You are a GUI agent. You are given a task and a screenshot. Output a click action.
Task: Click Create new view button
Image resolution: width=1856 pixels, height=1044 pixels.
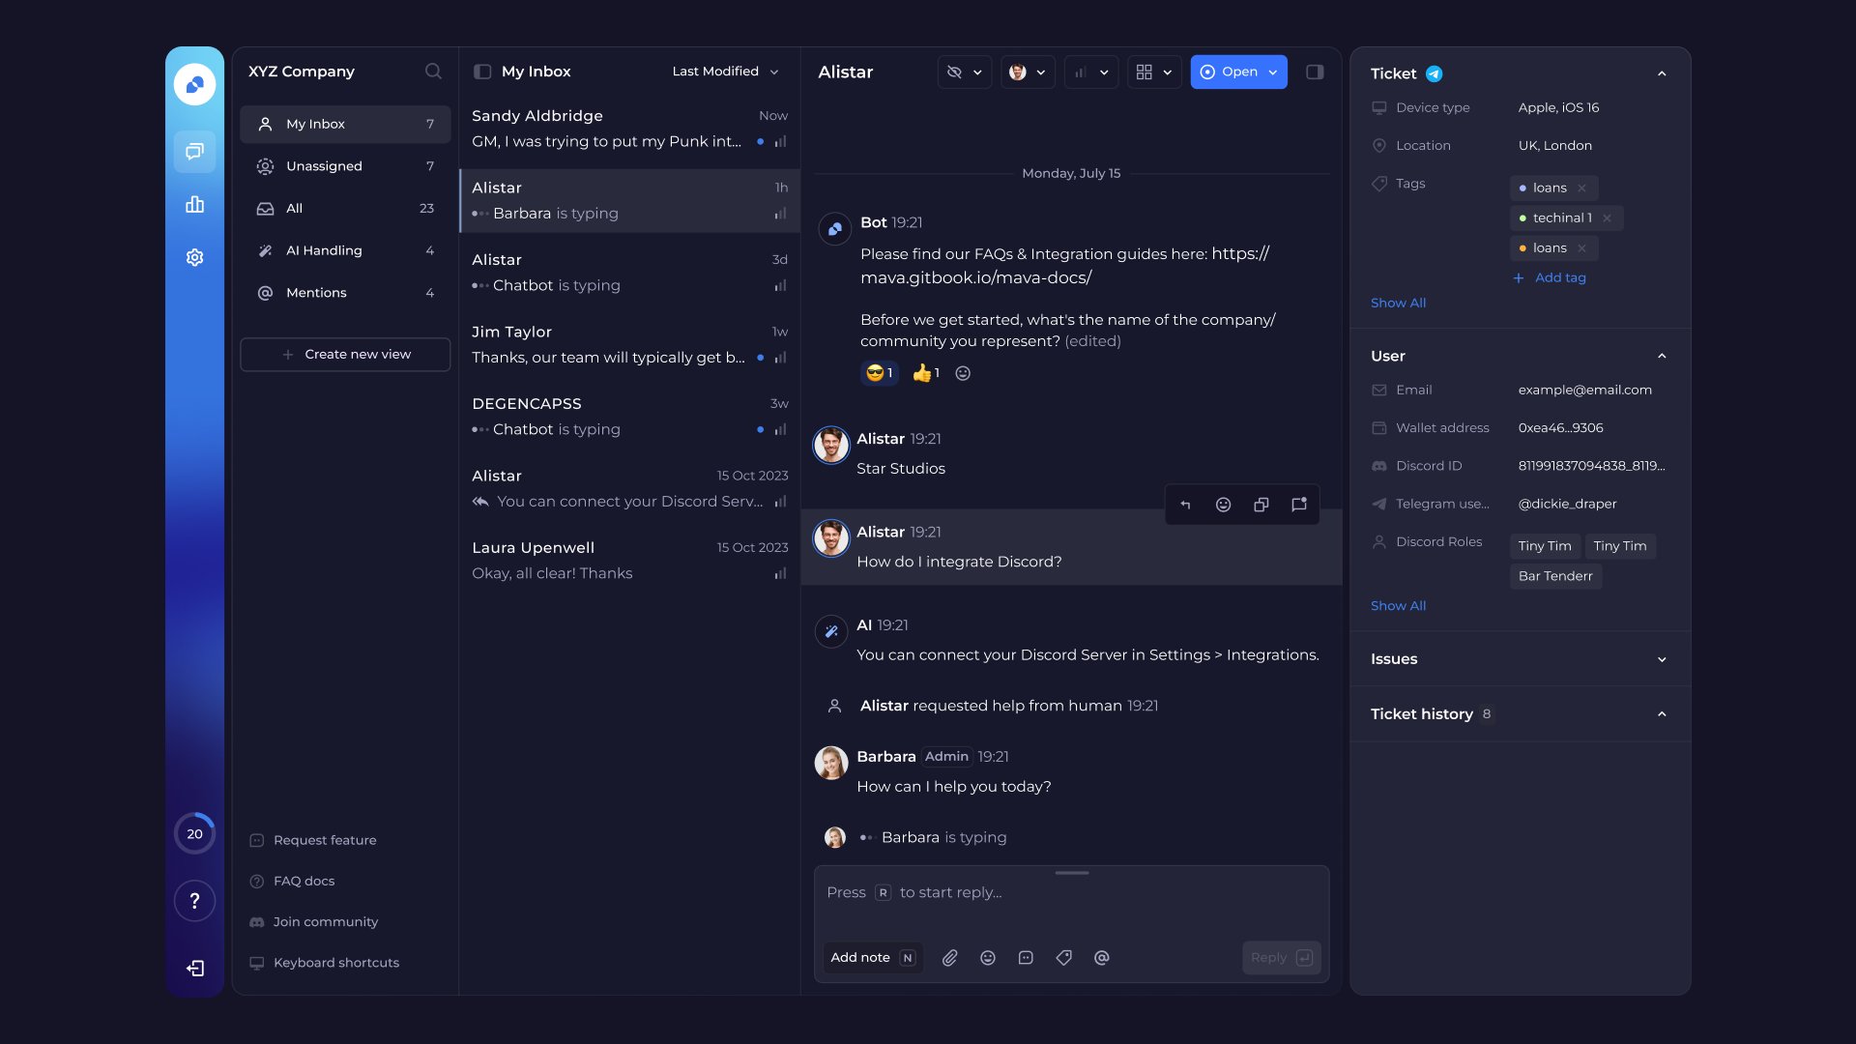[345, 355]
